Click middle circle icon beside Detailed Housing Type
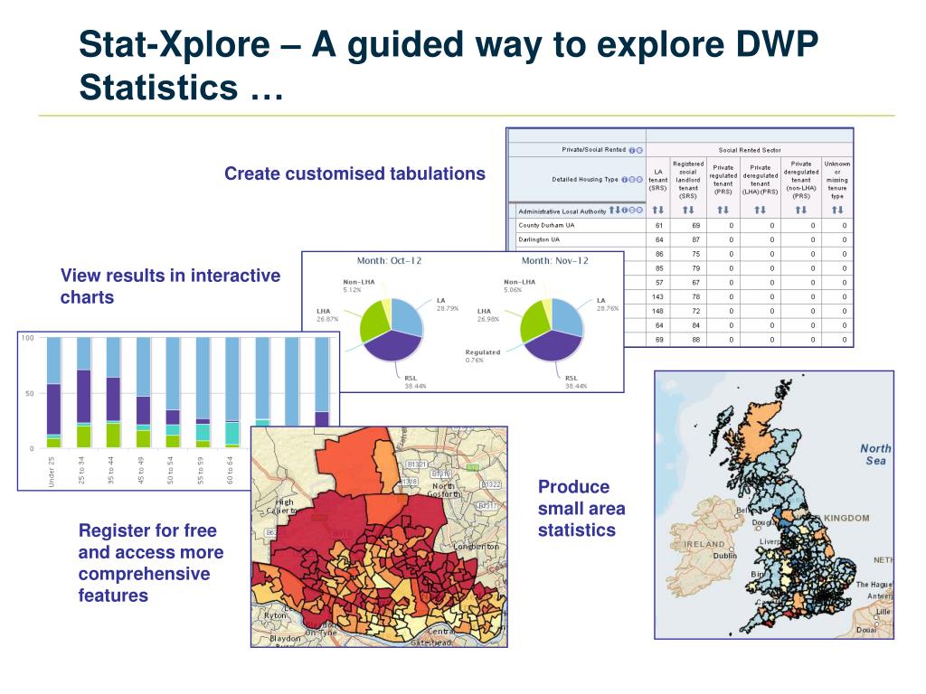The image size is (926, 694). click(632, 180)
